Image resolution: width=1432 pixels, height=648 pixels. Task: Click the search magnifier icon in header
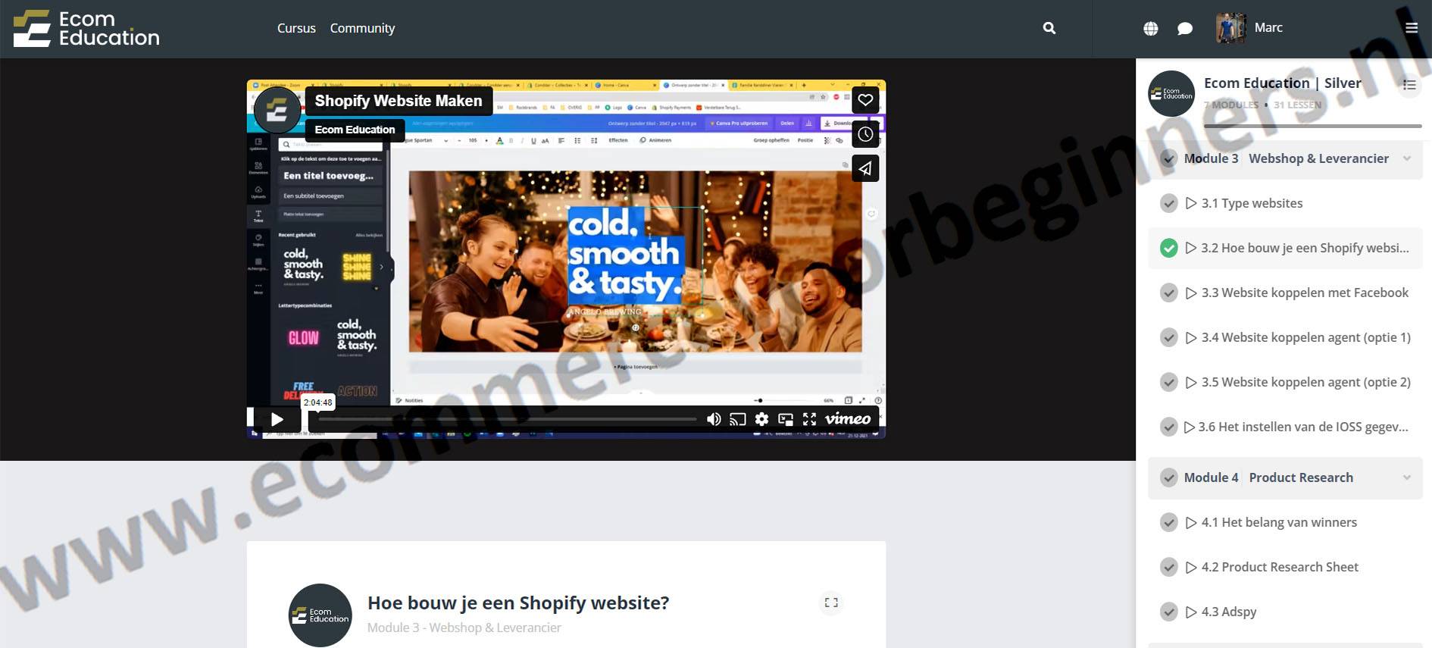[1049, 28]
